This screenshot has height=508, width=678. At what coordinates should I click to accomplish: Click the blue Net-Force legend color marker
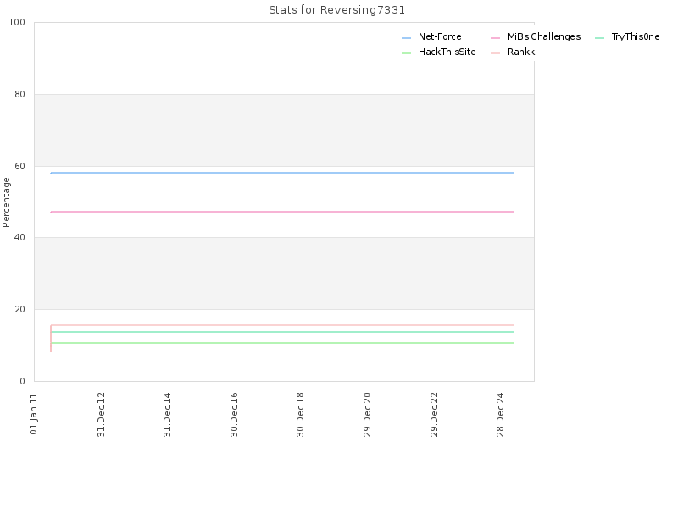pos(407,38)
